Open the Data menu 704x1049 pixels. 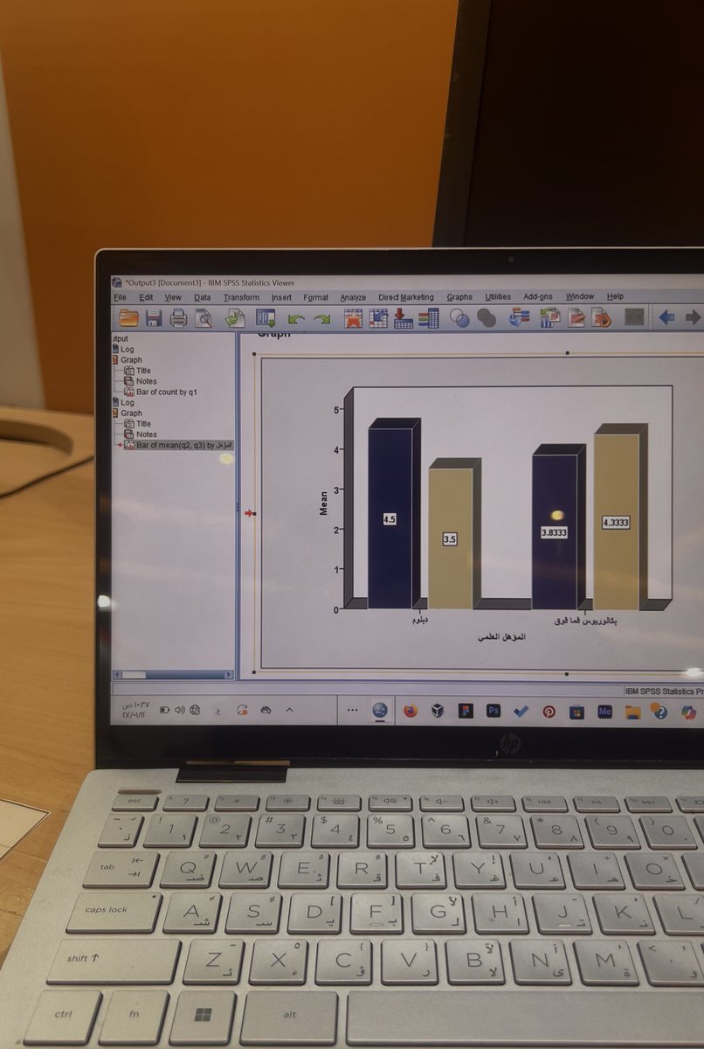[x=203, y=297]
